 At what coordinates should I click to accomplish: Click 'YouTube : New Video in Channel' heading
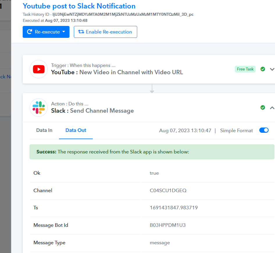[117, 72]
